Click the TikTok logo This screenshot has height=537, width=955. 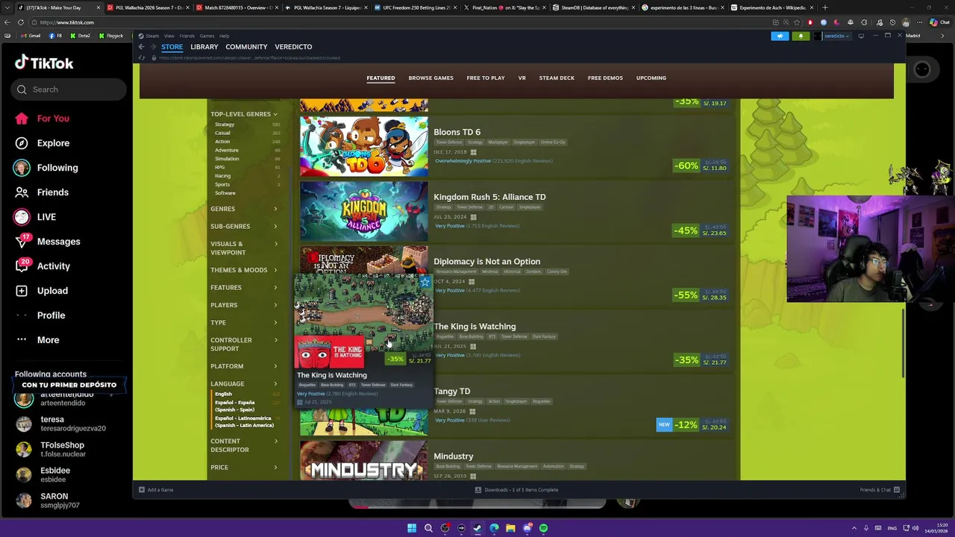click(x=44, y=63)
